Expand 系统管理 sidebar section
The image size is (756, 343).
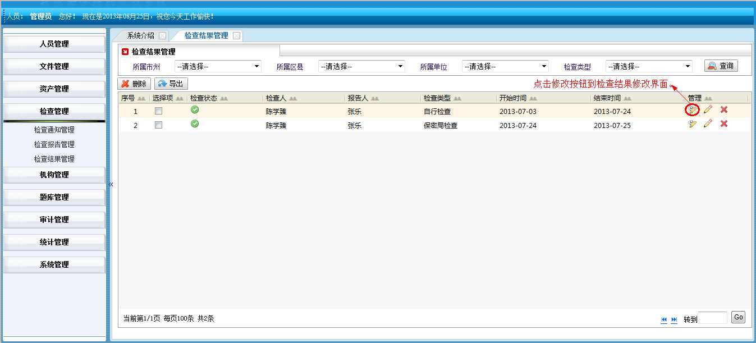[54, 264]
